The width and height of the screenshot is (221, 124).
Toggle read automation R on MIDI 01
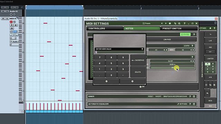12,25
